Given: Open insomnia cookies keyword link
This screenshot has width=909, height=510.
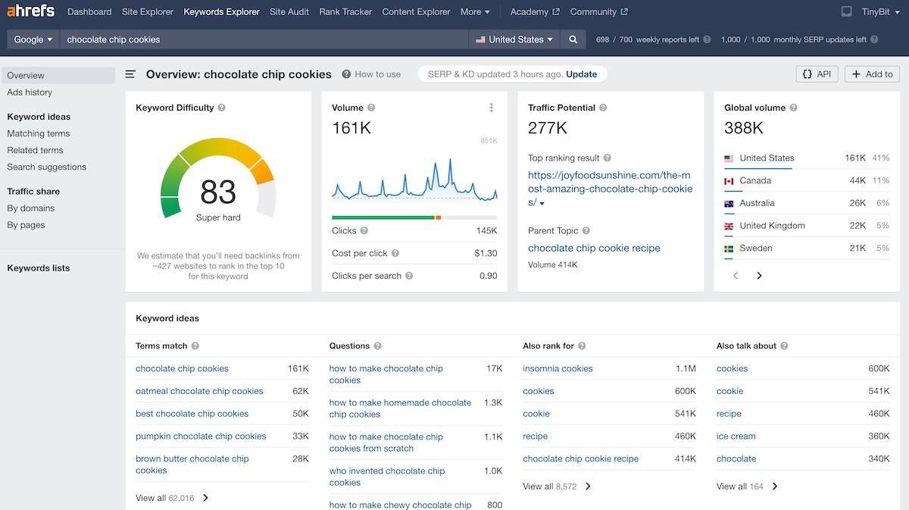Looking at the screenshot, I should (558, 369).
